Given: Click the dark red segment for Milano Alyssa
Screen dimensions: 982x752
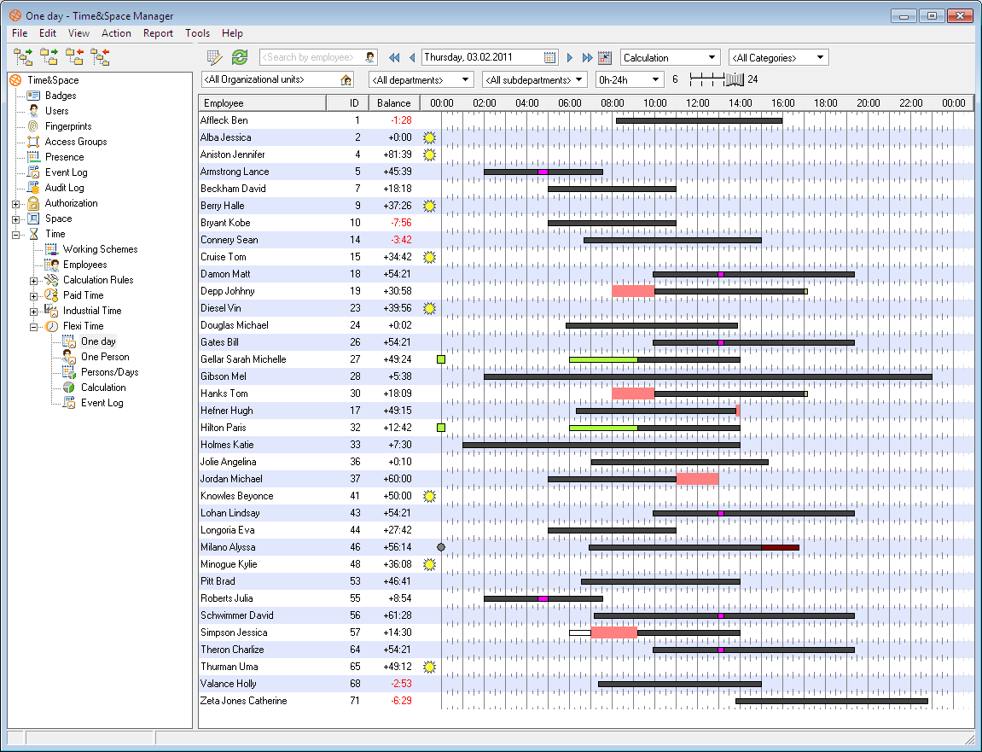Looking at the screenshot, I should tap(781, 548).
